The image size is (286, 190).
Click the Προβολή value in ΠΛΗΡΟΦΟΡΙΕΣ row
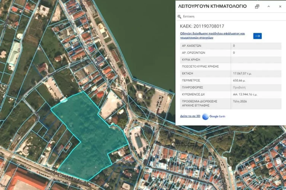pos(238,87)
